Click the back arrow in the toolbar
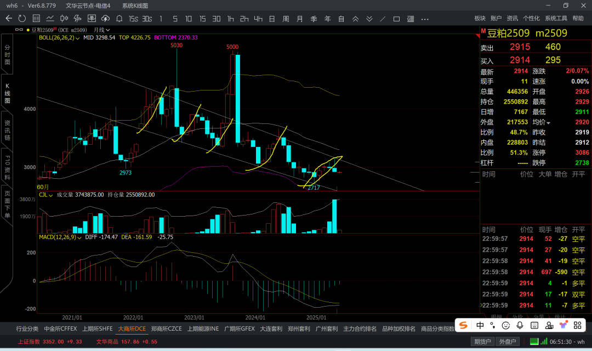The width and height of the screenshot is (592, 351). 9,19
